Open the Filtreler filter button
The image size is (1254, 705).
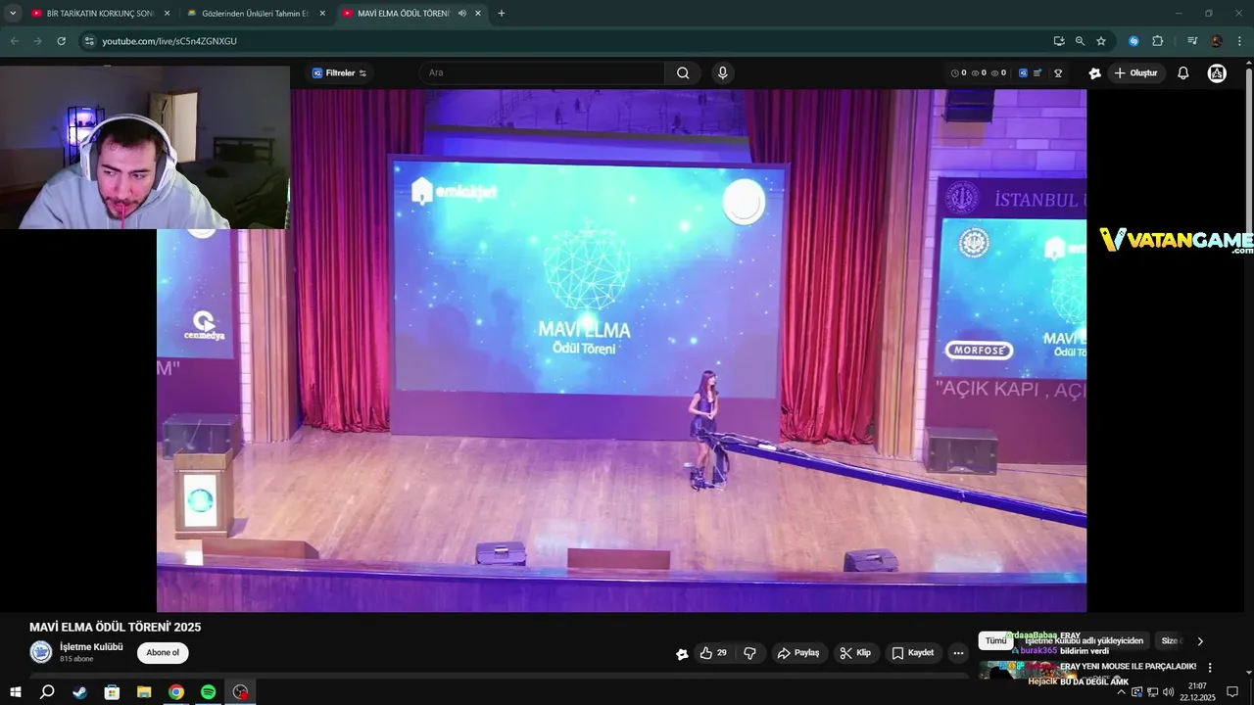pos(339,73)
